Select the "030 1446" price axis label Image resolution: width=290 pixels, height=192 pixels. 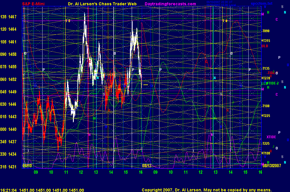point(8,104)
